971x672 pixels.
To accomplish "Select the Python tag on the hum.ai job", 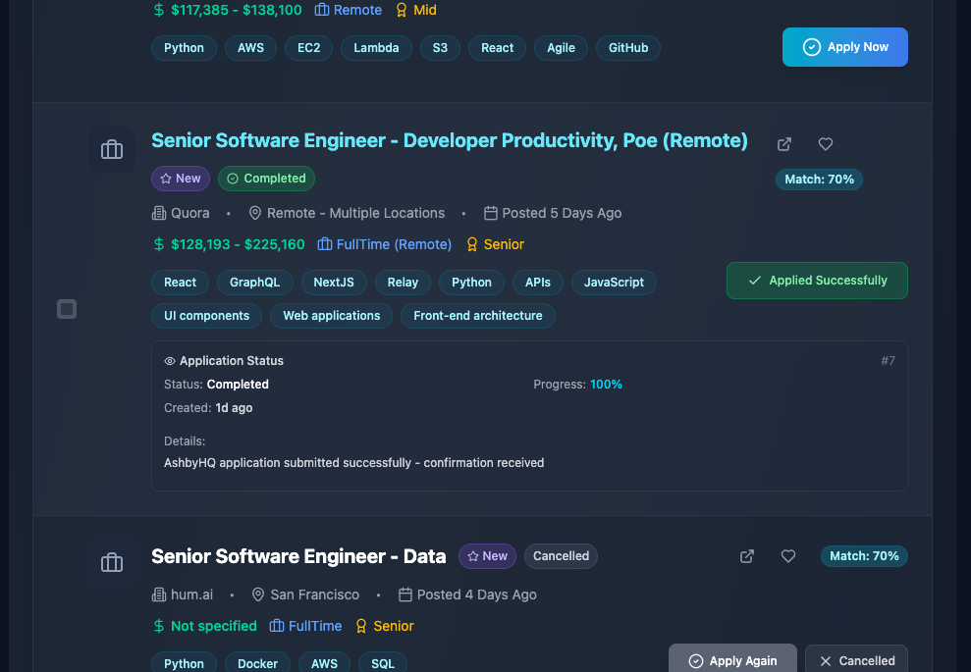I will click(184, 664).
